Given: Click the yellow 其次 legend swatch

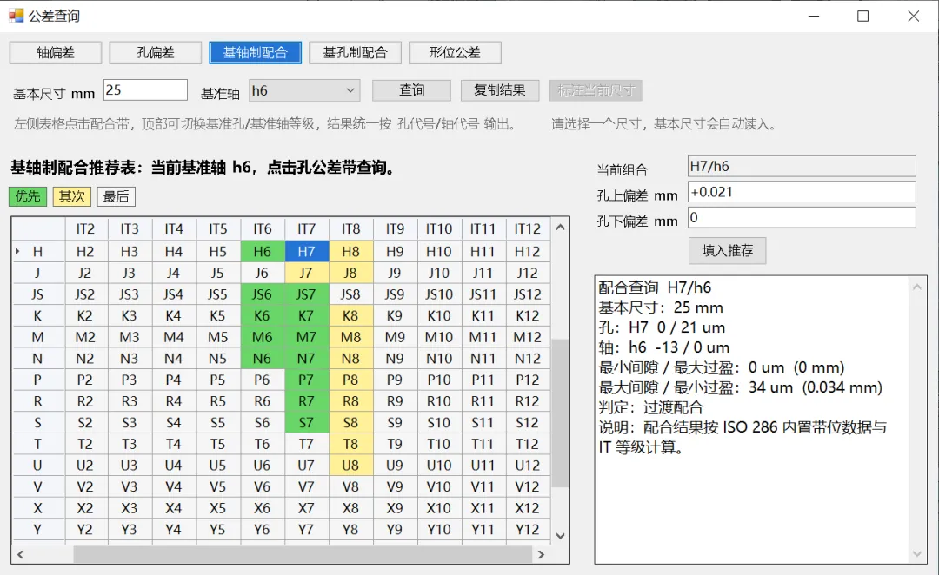Looking at the screenshot, I should (x=72, y=196).
